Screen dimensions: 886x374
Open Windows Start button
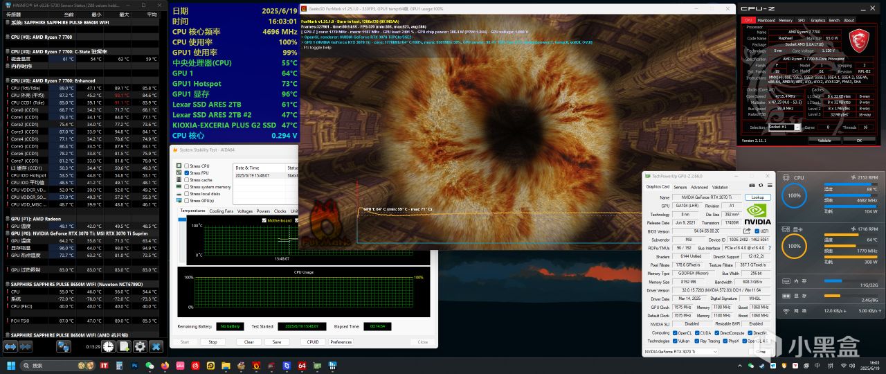[11, 366]
